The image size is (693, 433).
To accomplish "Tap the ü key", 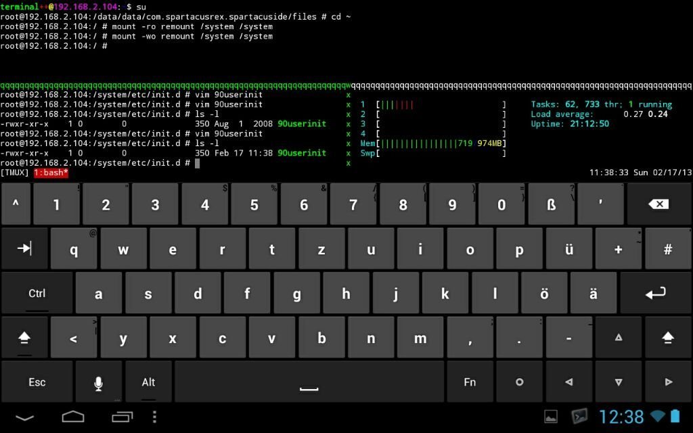I will [x=569, y=248].
